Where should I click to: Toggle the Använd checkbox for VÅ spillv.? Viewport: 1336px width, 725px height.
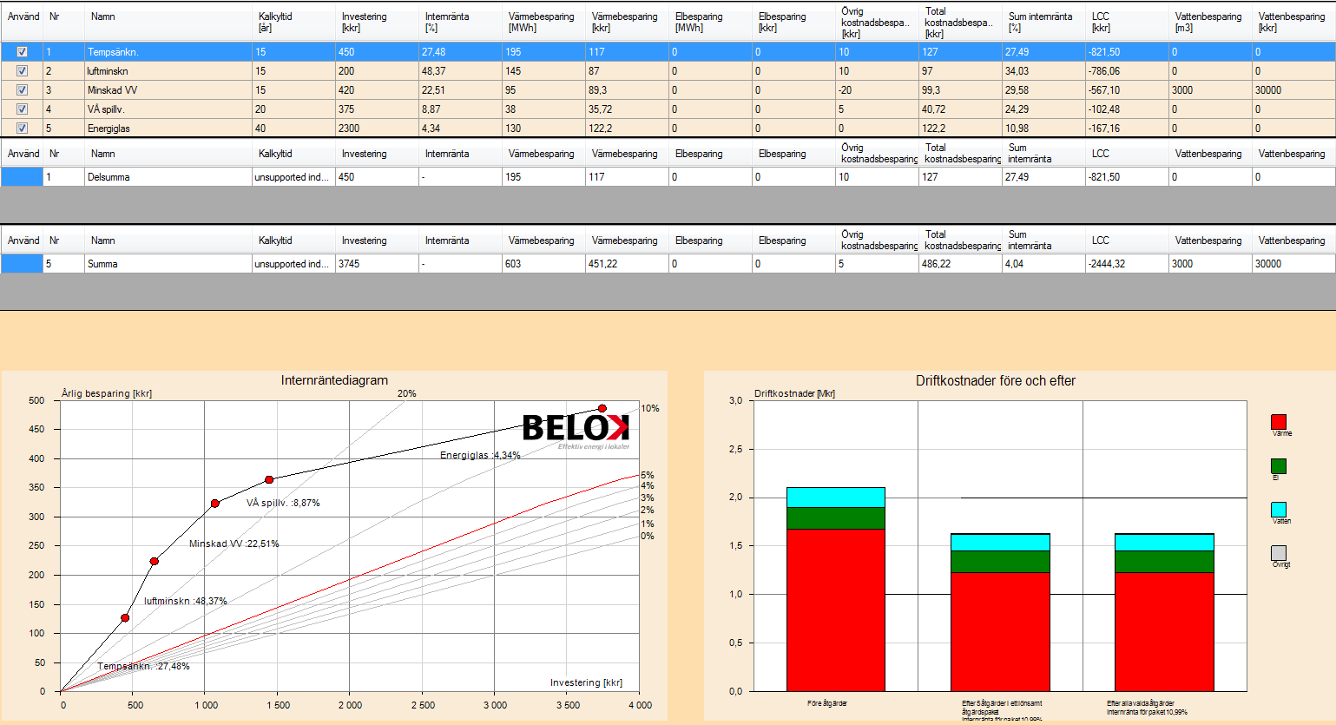[x=22, y=109]
